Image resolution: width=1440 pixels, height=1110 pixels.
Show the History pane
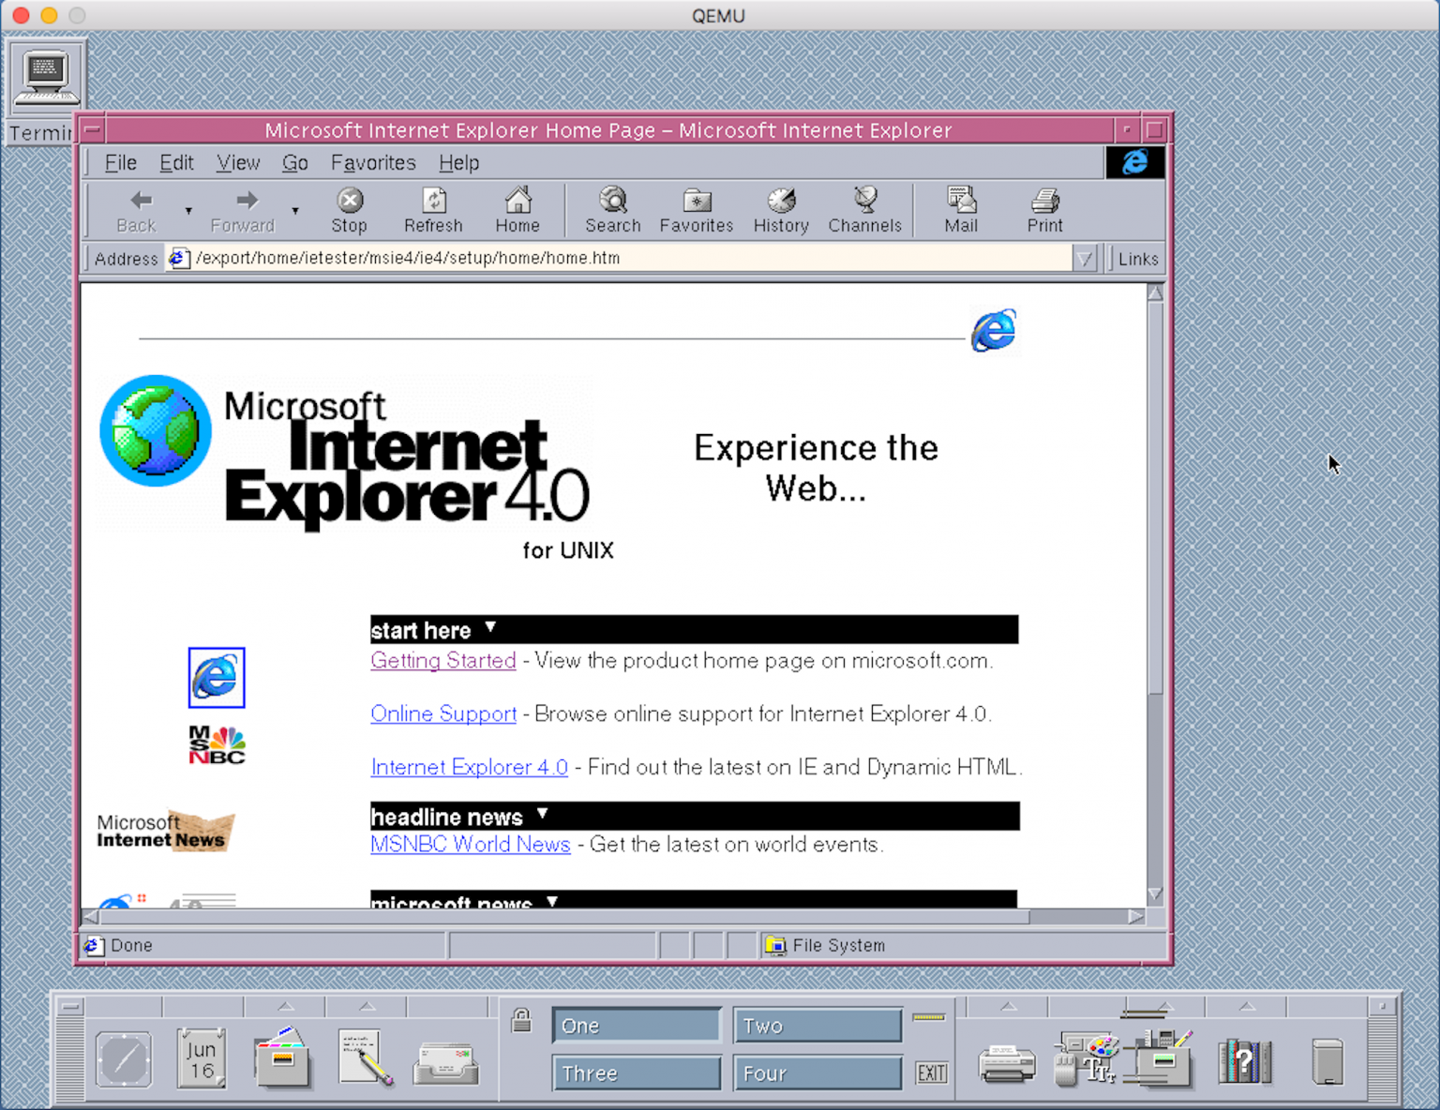pos(781,211)
